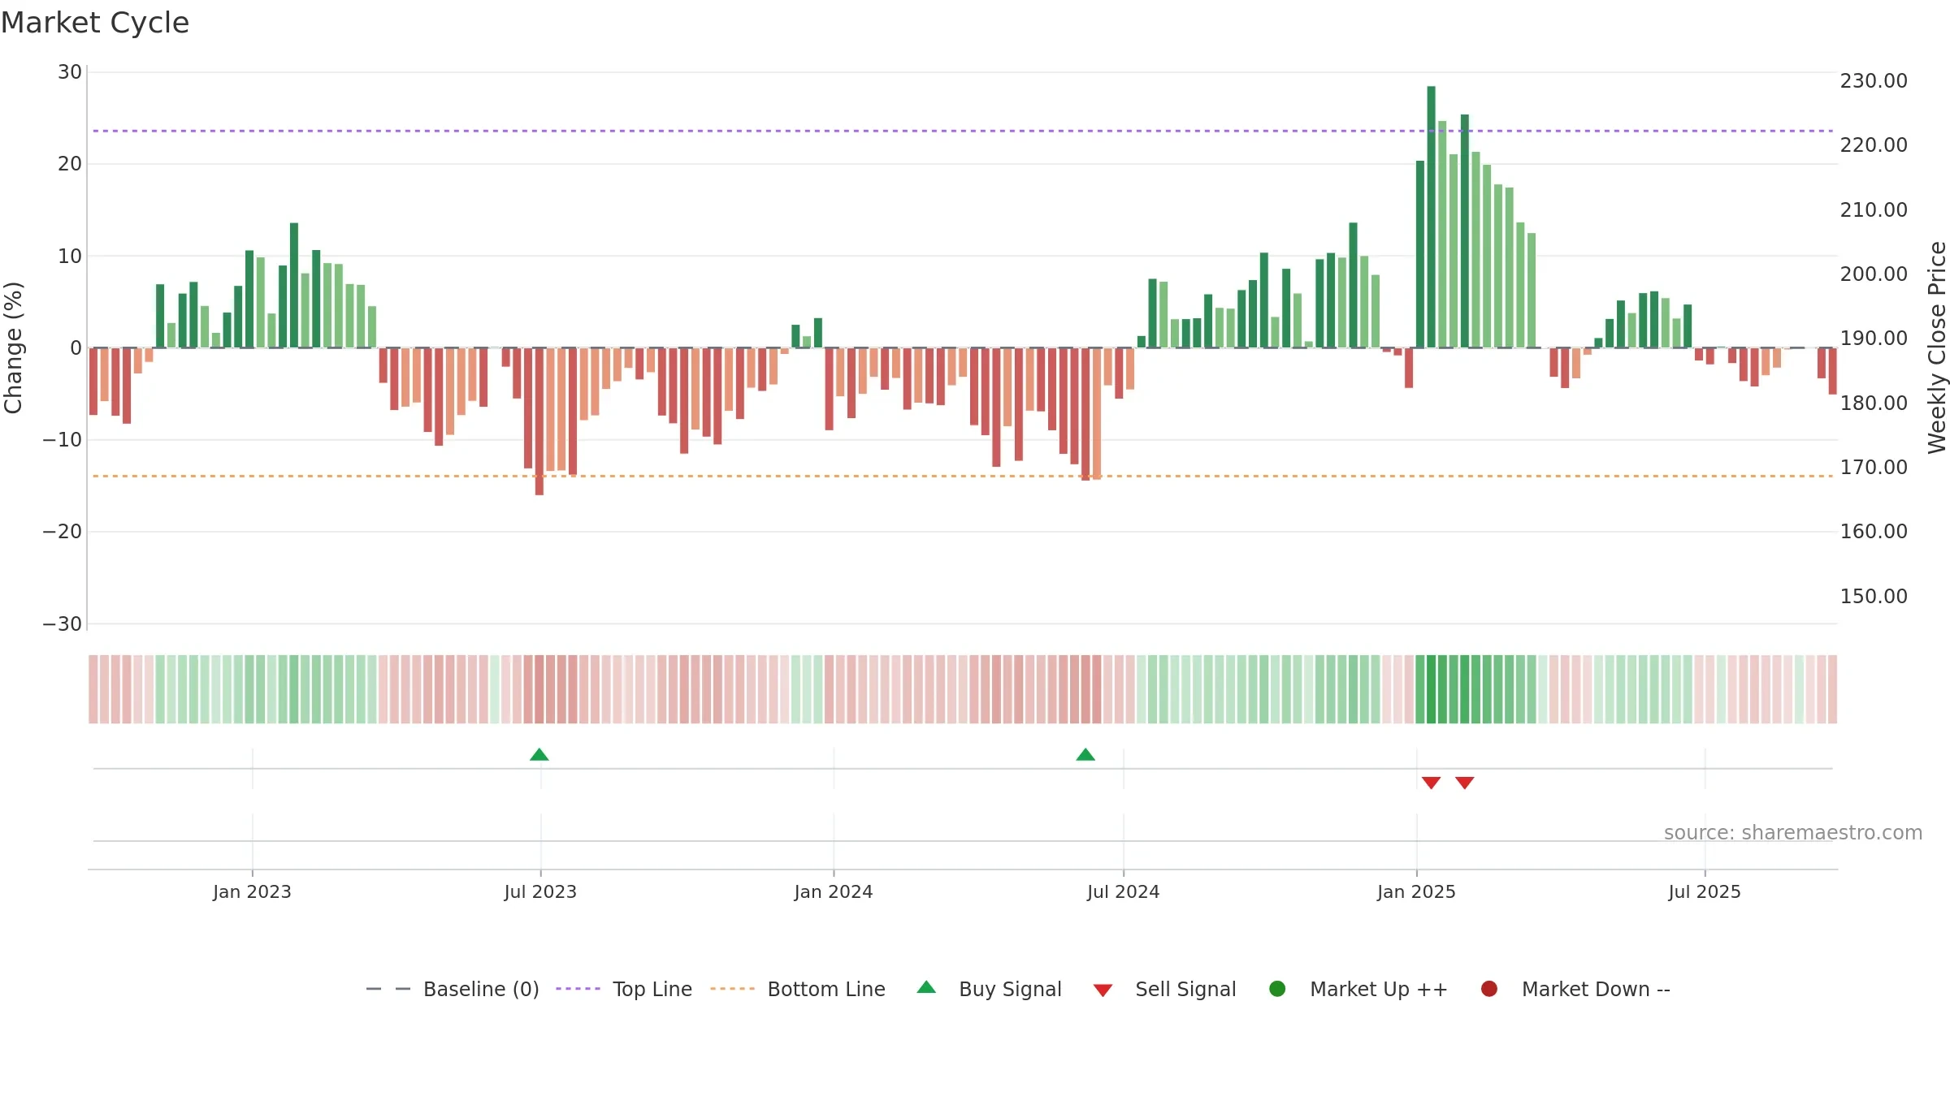Click the deepest red bar at Jul 2023
Screen dimensions: 1950x1096
pyautogui.click(x=539, y=421)
